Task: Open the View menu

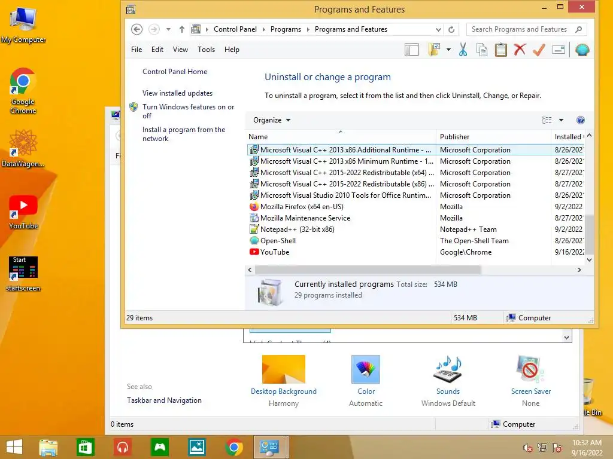Action: [x=180, y=50]
